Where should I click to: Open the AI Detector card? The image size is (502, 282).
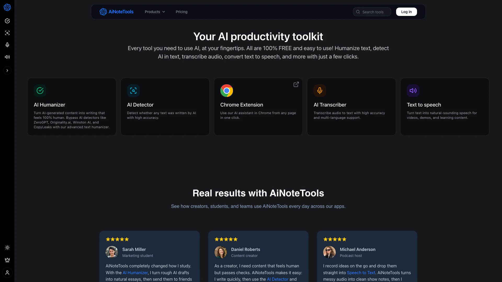[x=165, y=107]
